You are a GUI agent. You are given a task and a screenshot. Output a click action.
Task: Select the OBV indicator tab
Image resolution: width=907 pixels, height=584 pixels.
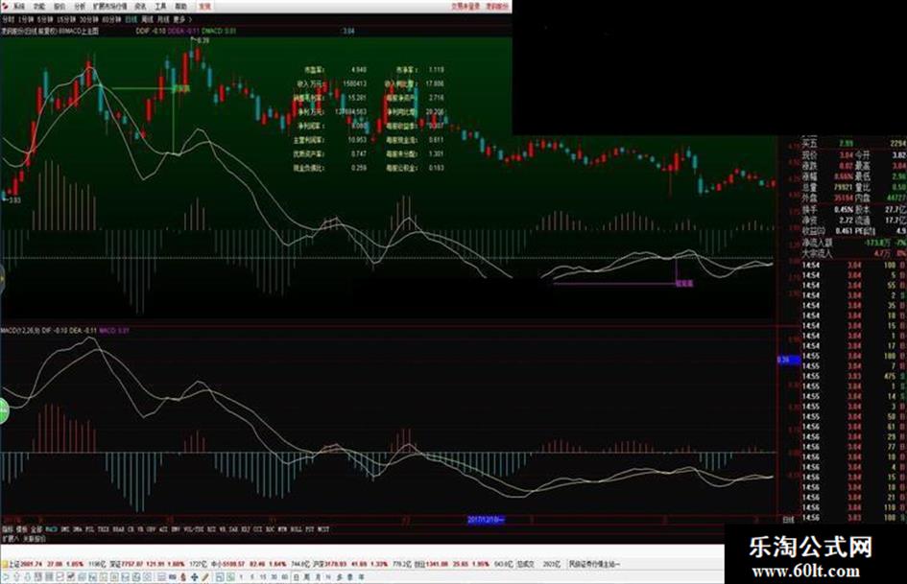pos(151,529)
